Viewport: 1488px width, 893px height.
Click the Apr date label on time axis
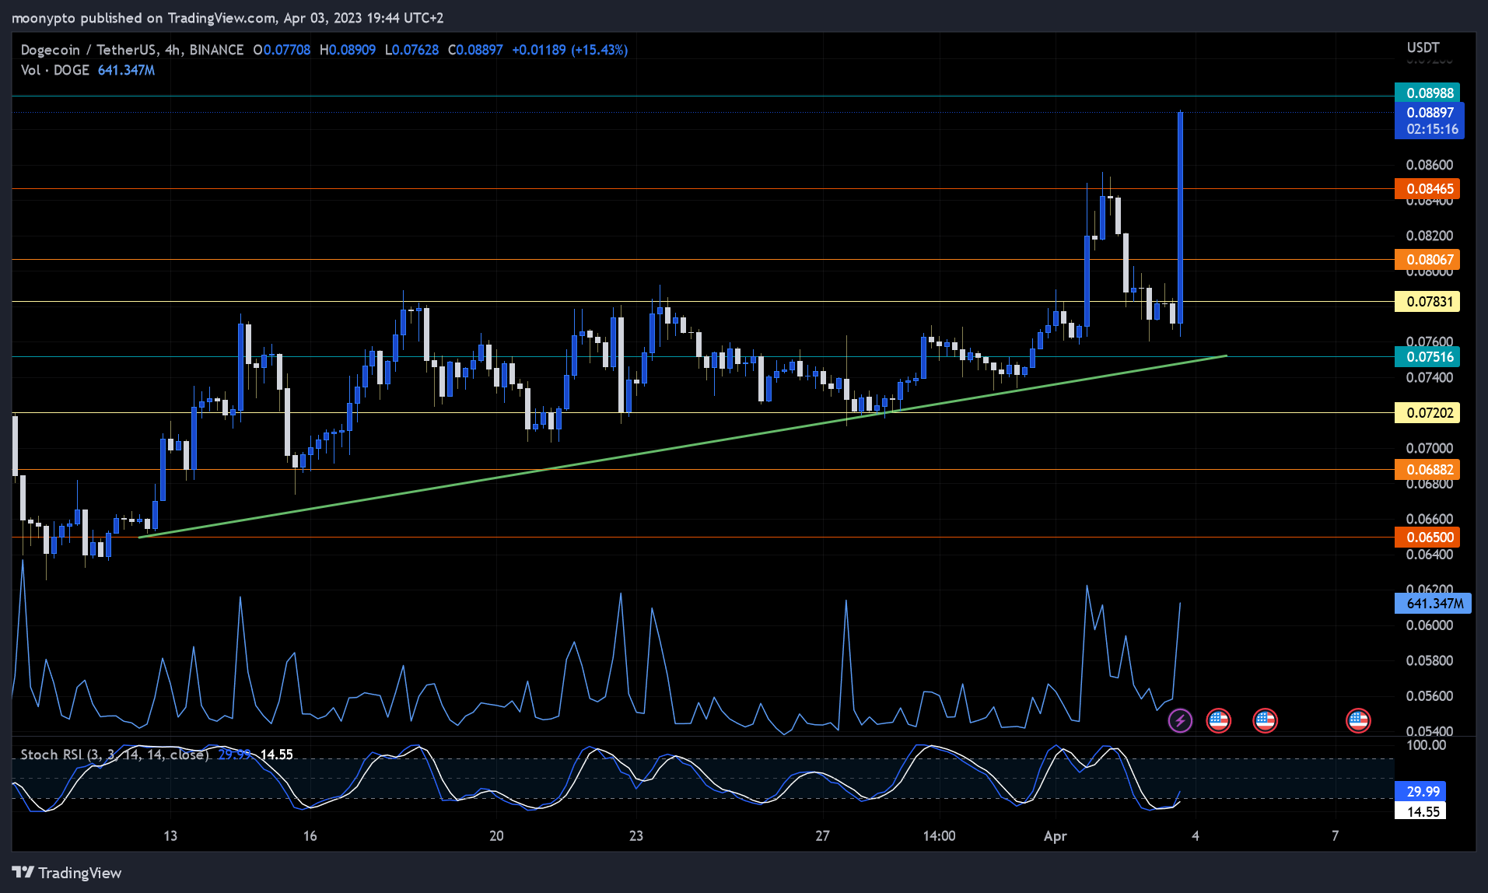(x=1055, y=836)
